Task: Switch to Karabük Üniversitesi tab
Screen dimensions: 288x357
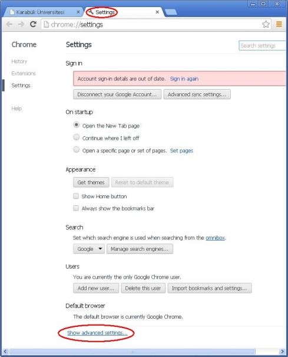Action: [x=40, y=12]
